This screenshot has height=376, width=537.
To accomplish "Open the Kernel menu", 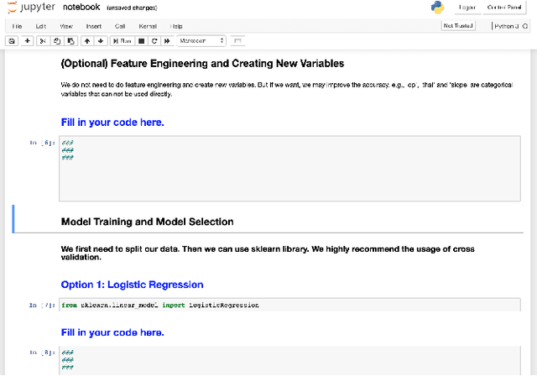I will (x=147, y=26).
